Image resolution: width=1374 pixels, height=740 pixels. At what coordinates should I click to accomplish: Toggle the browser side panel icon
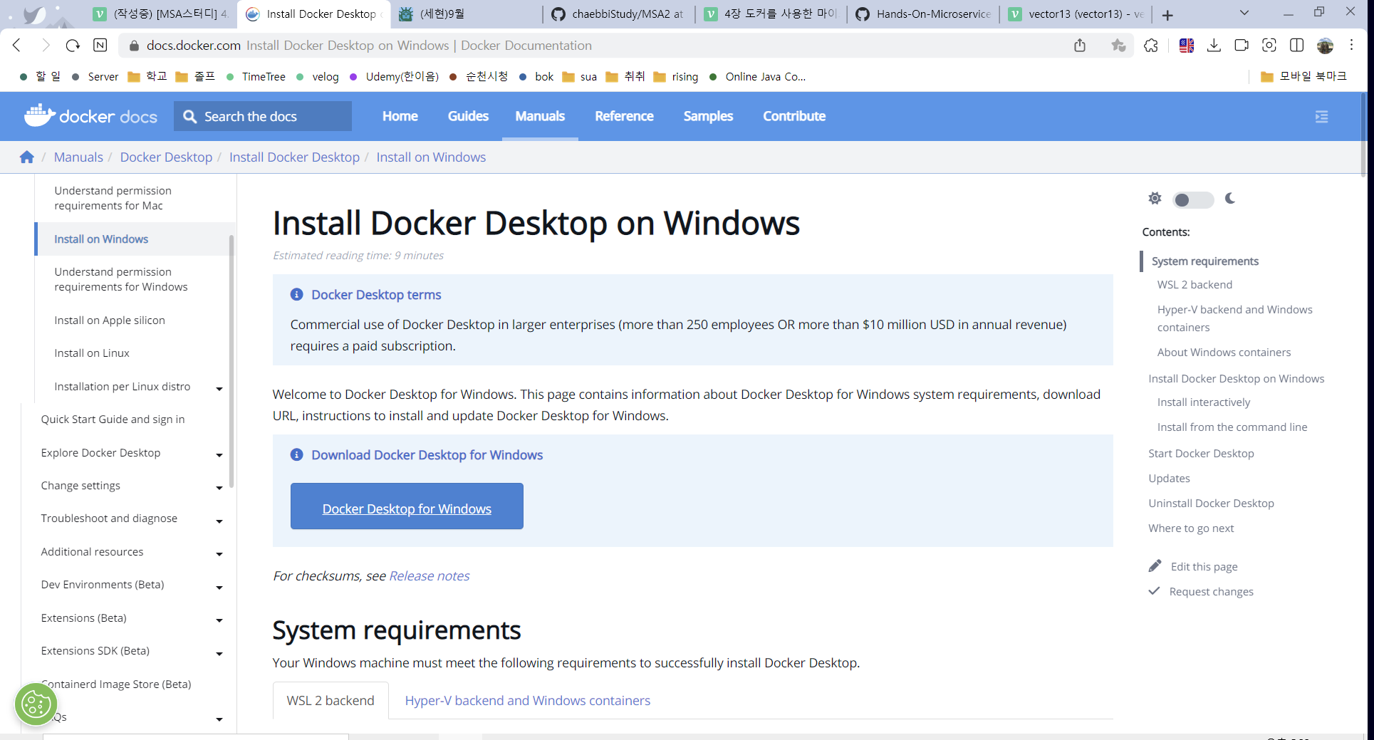point(1297,46)
